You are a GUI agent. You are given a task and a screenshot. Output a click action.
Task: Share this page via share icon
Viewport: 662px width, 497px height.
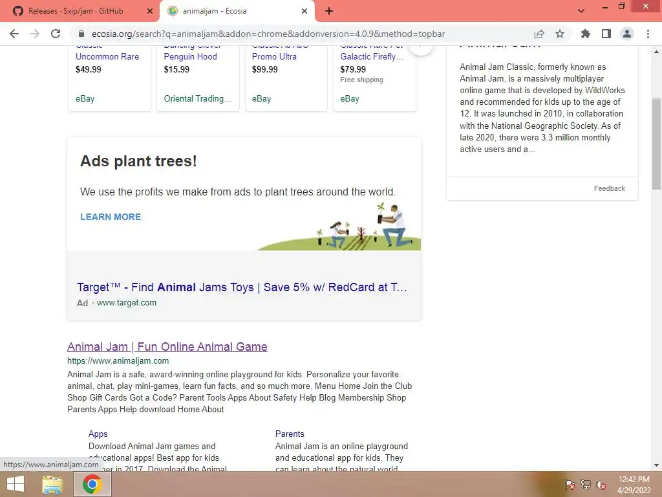click(539, 34)
